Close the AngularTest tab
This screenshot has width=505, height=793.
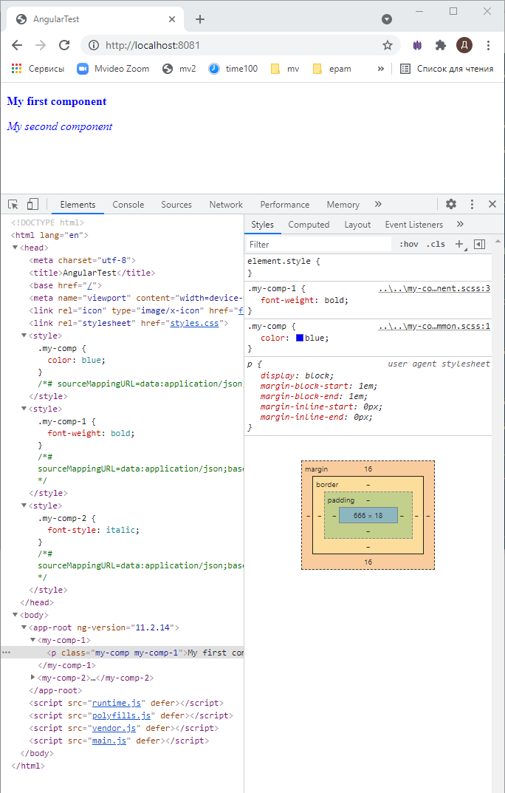click(172, 19)
